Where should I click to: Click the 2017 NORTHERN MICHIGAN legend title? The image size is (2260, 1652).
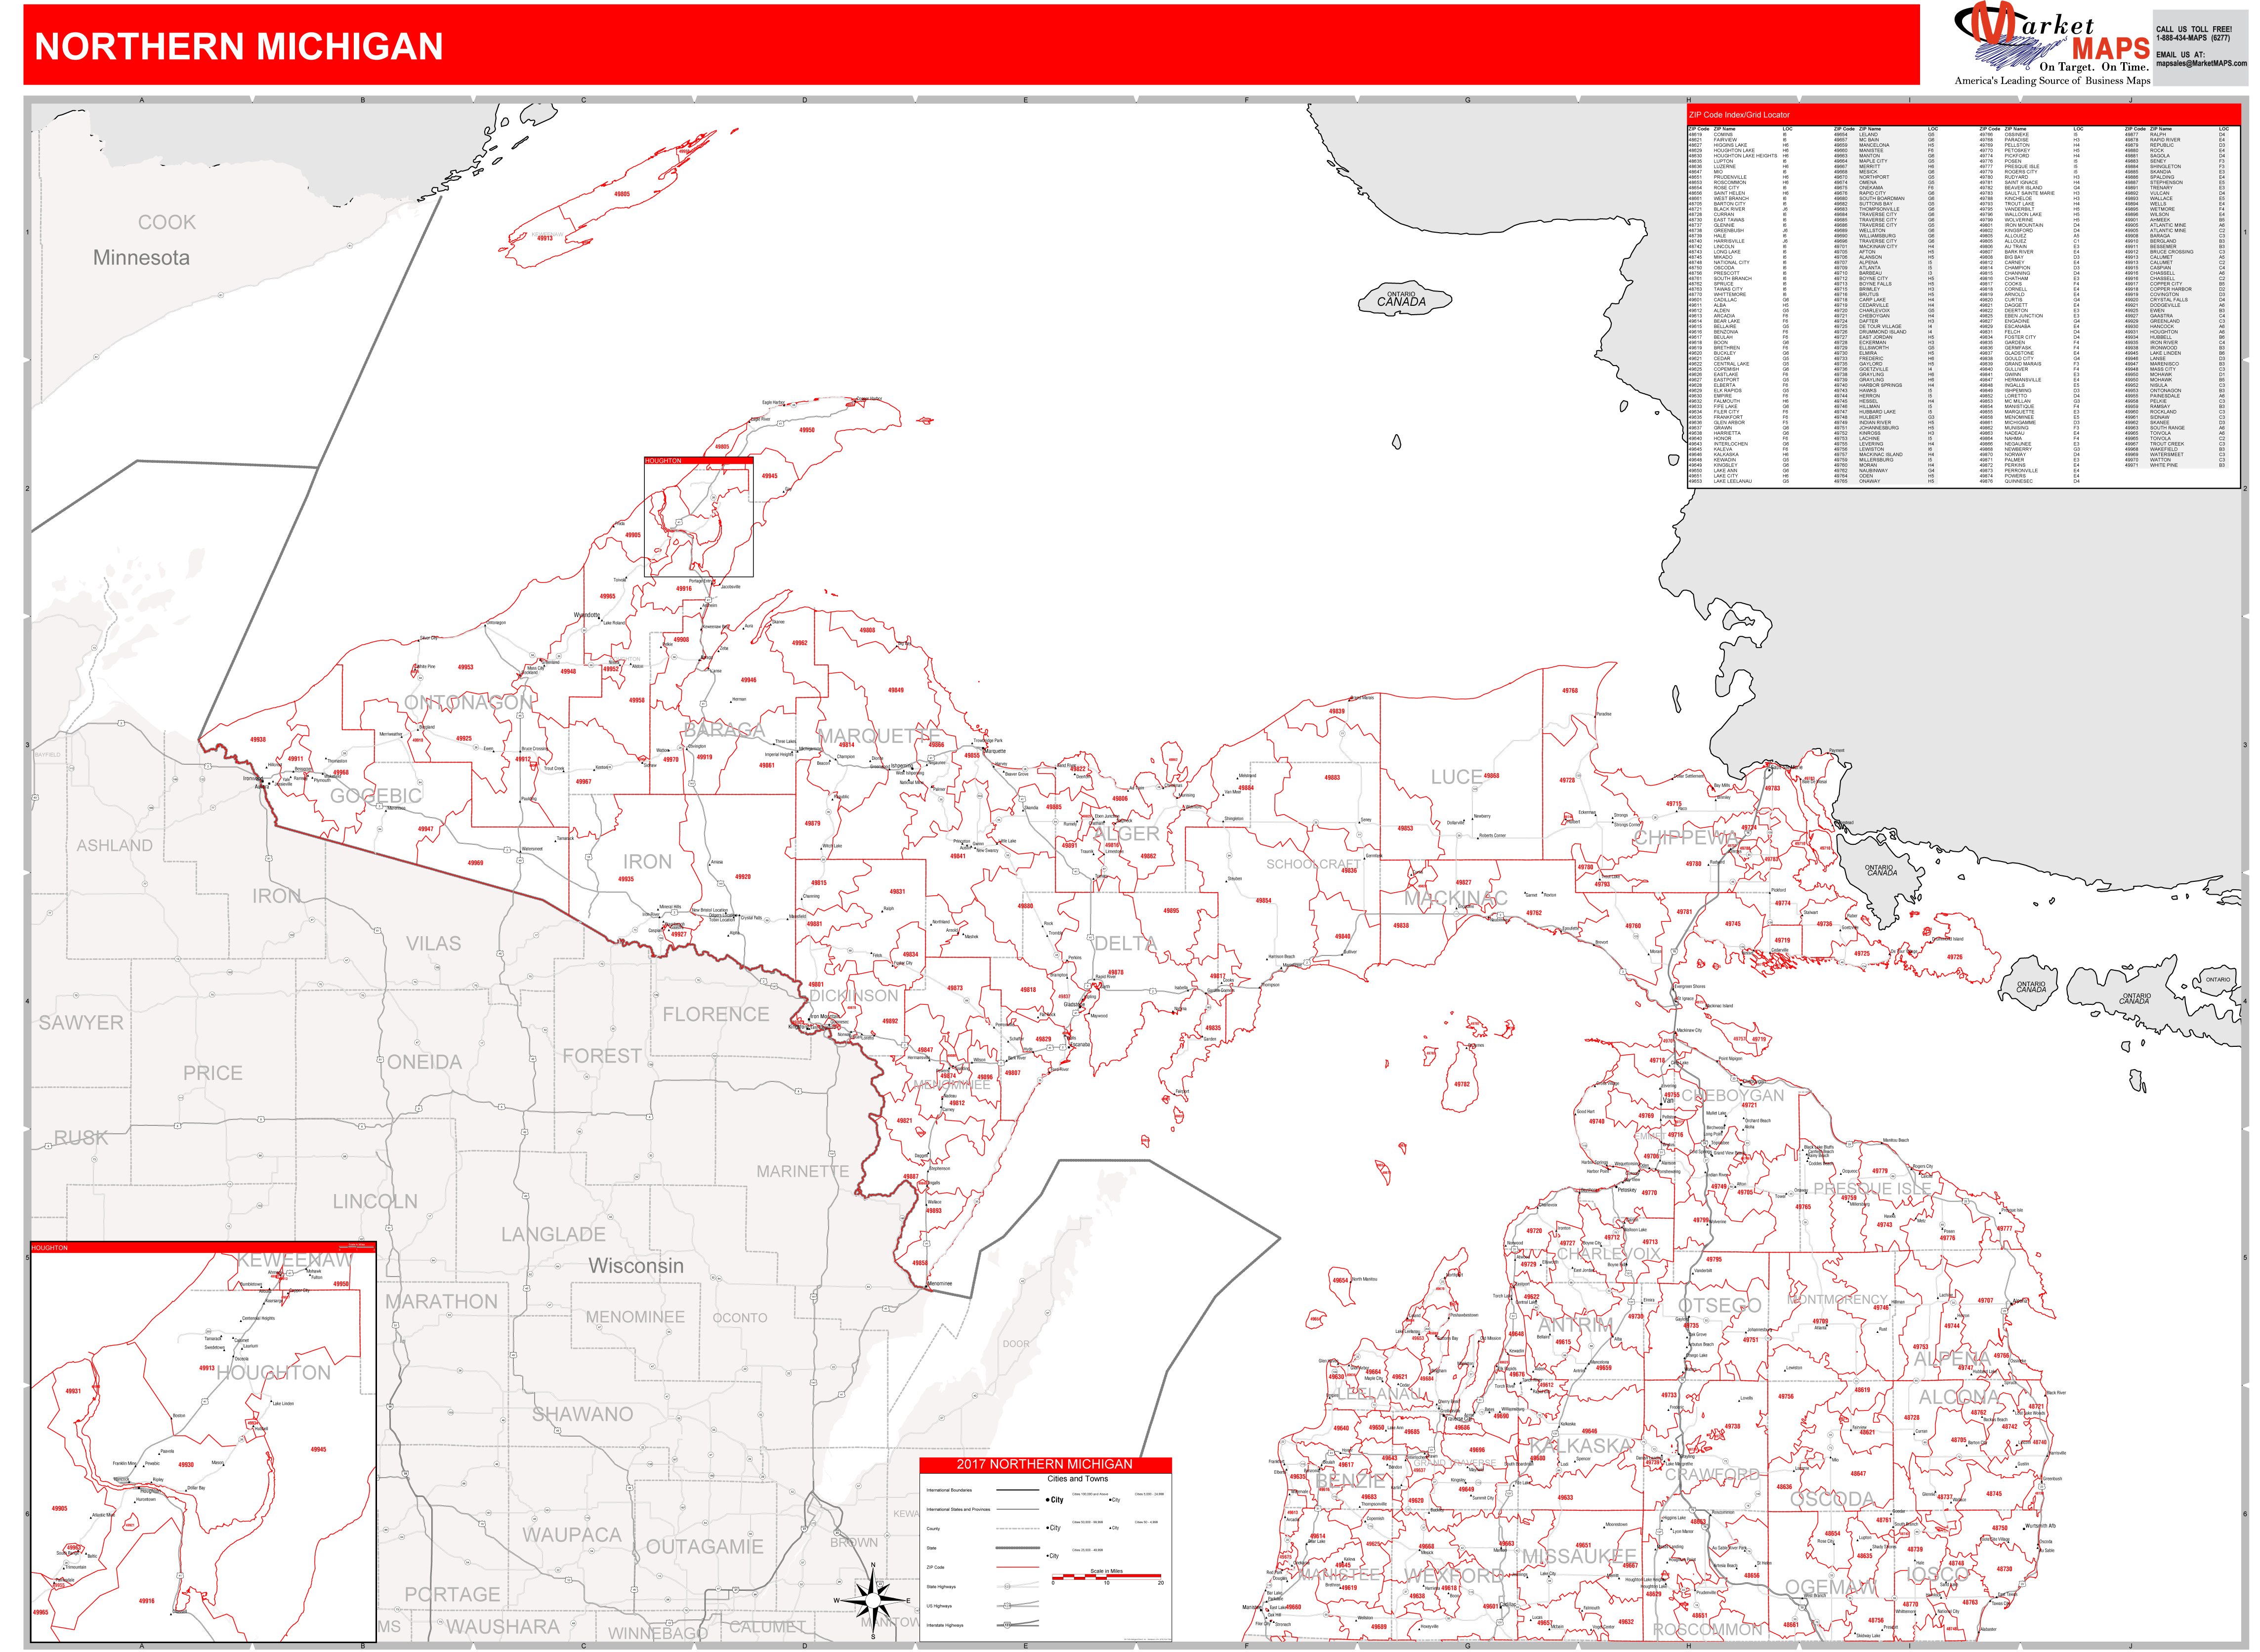point(1045,1464)
